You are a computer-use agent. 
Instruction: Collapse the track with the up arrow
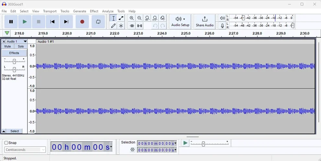click(4, 131)
